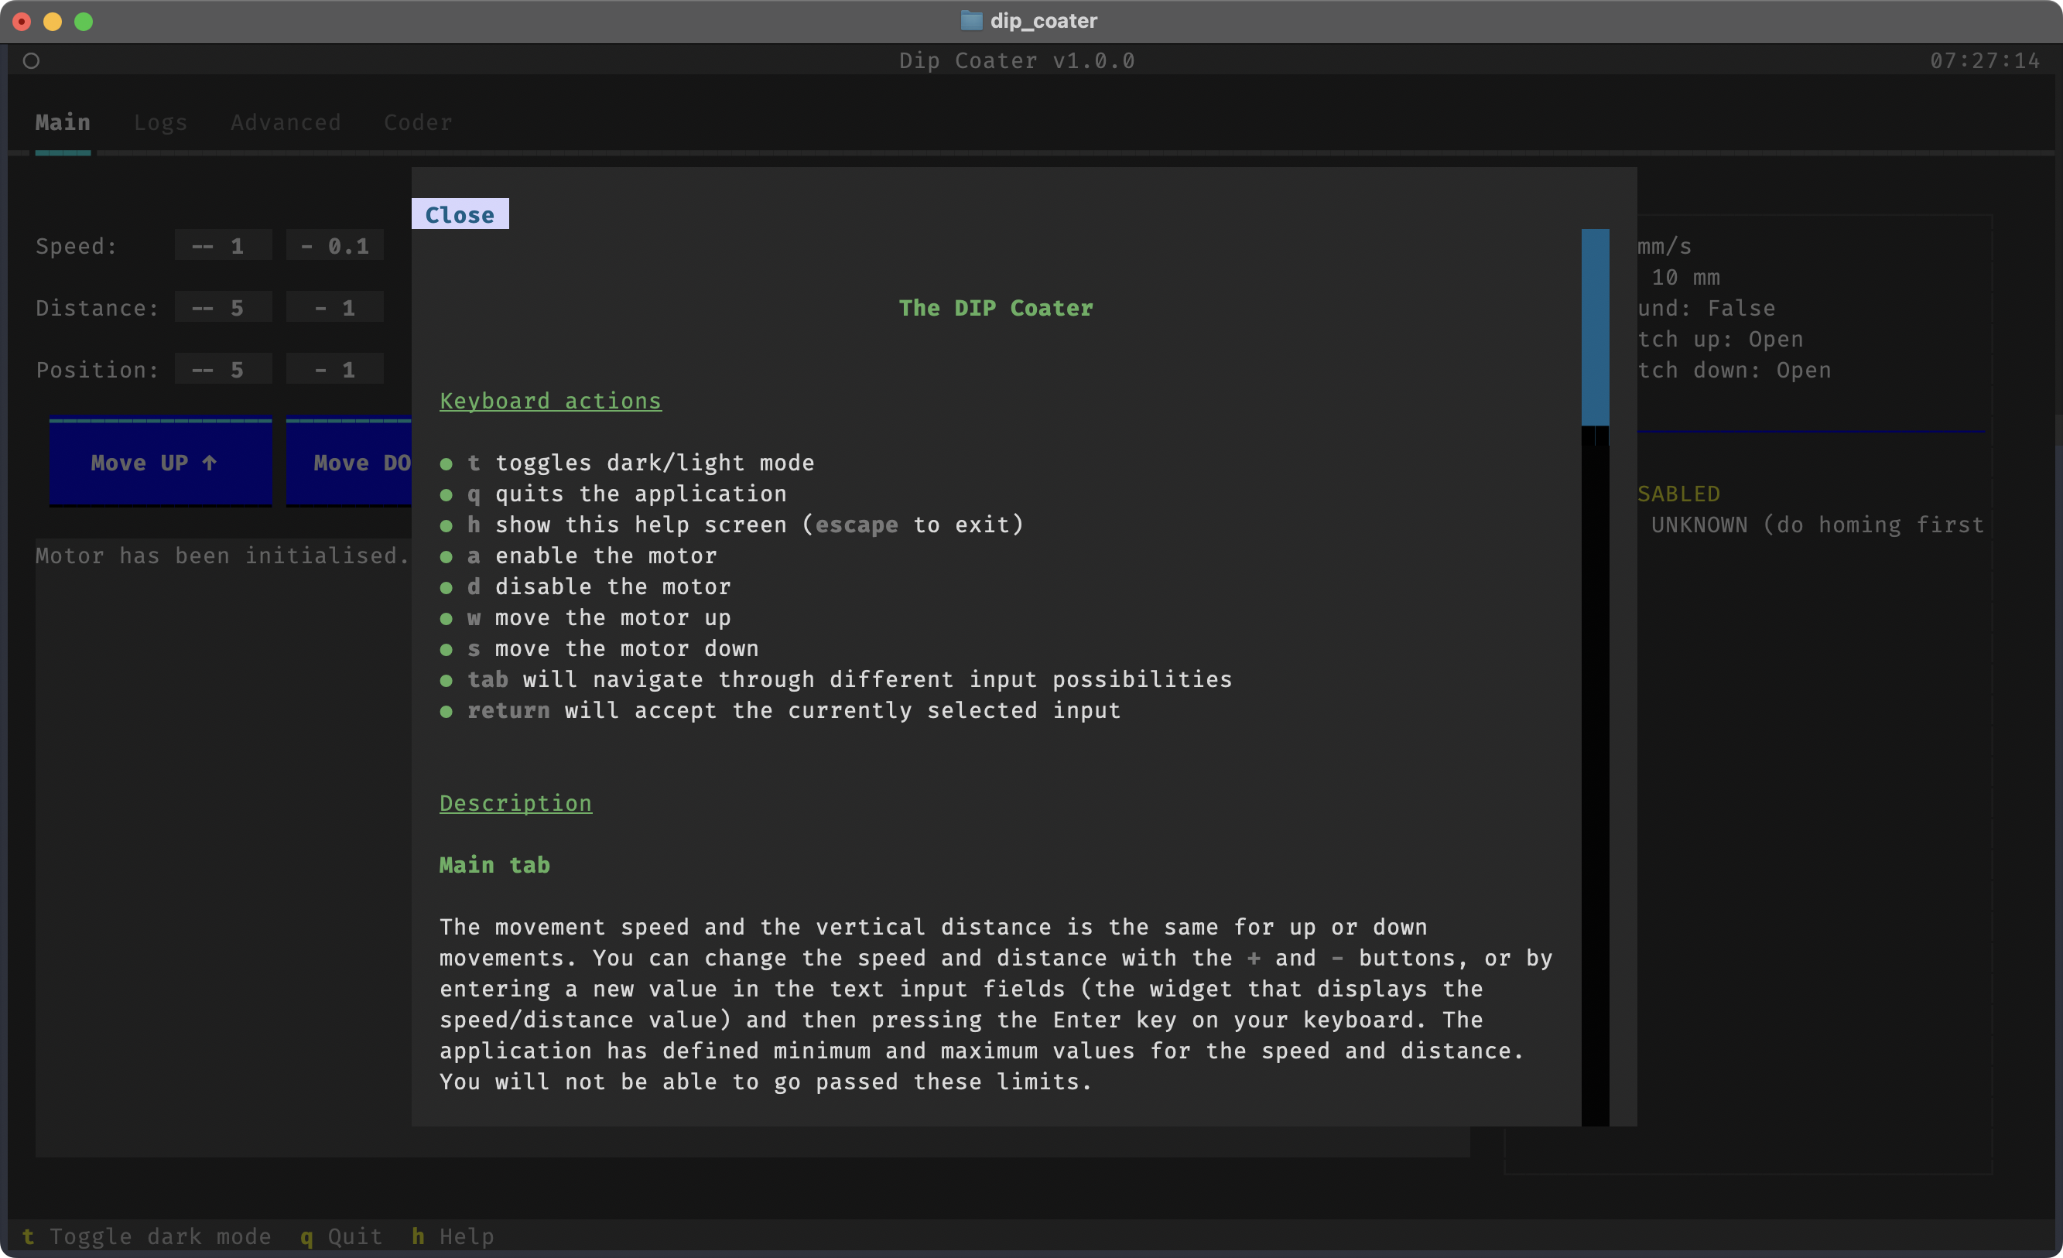Click Help in the footer bar
This screenshot has width=2063, height=1258.
pos(453,1236)
